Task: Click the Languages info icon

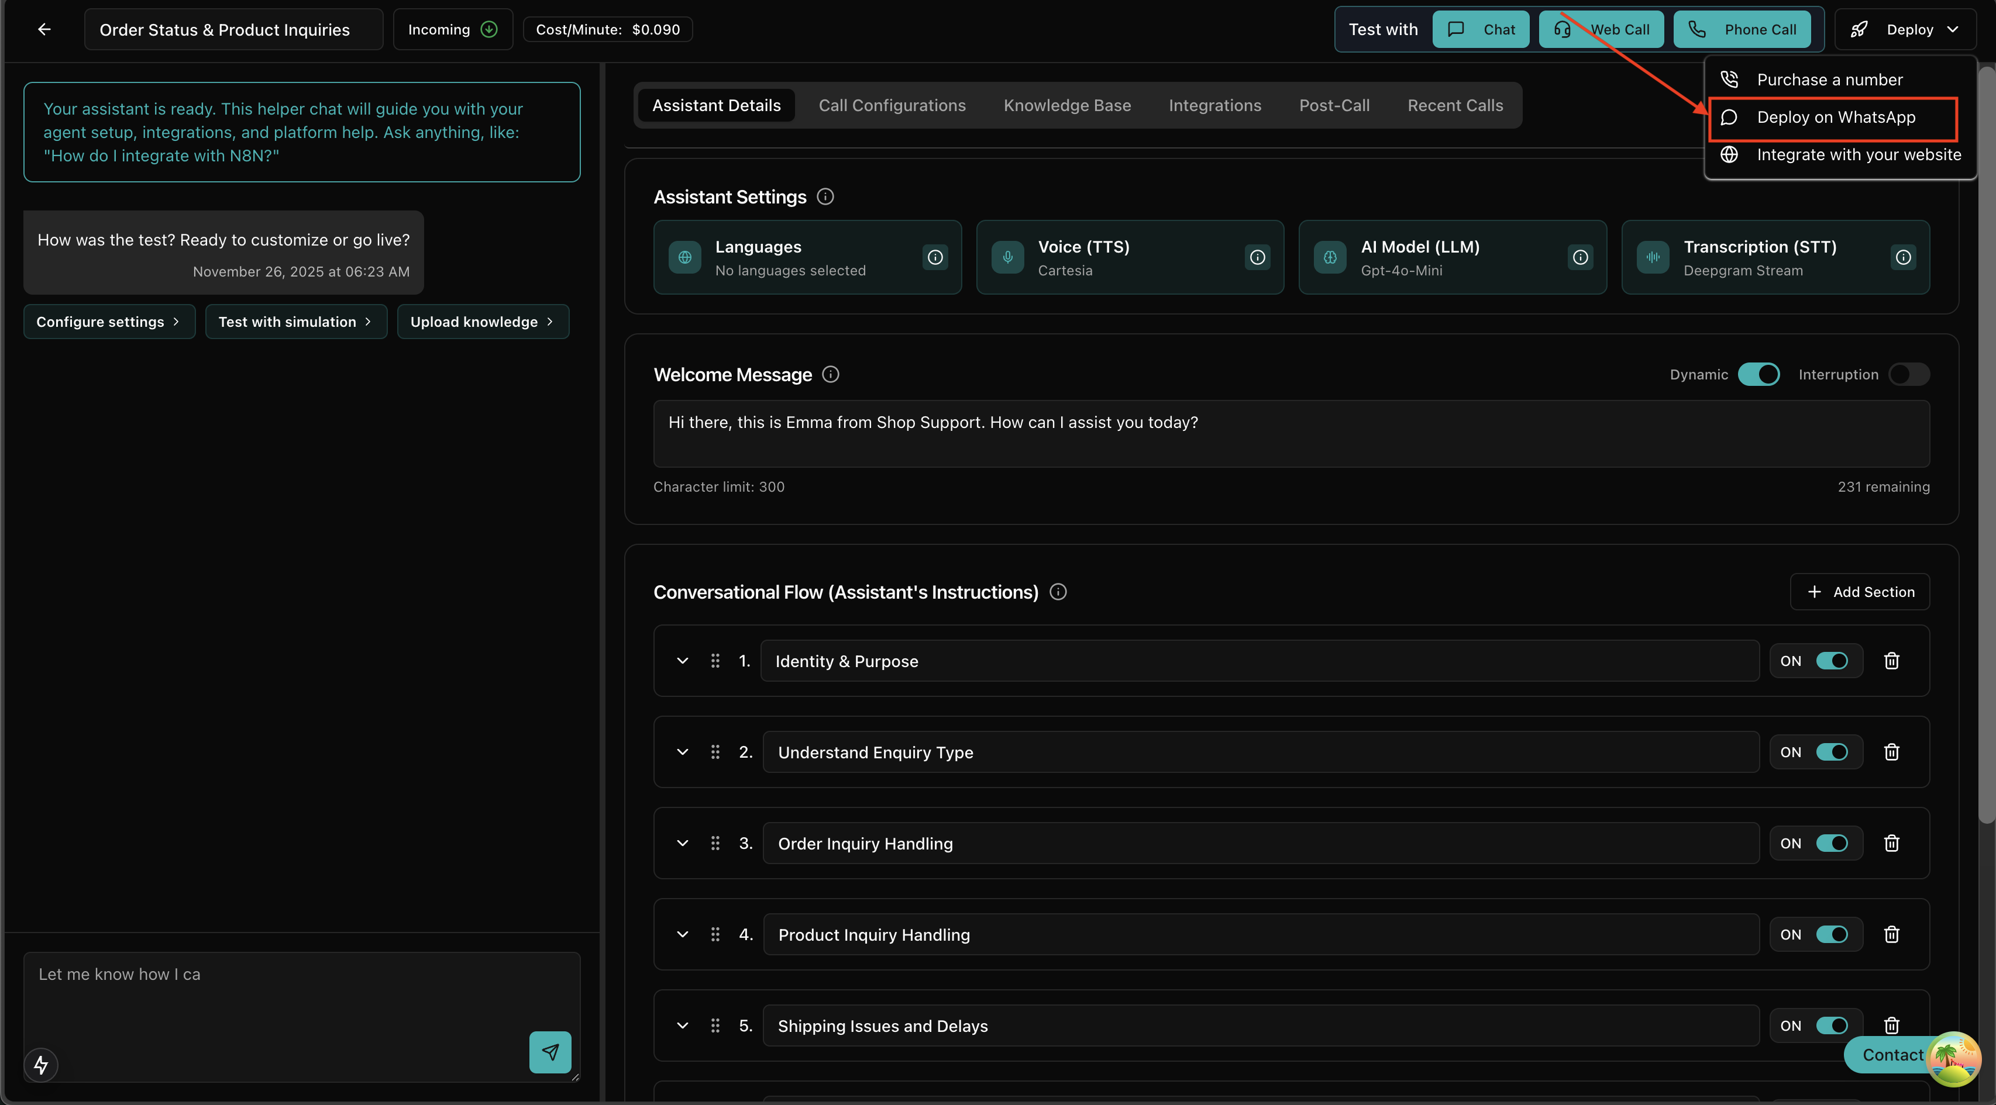Action: 934,257
